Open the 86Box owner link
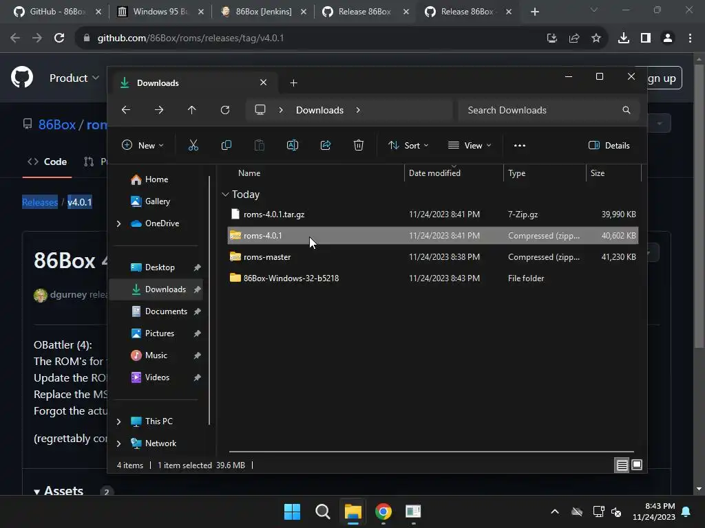705x528 pixels. [x=56, y=124]
